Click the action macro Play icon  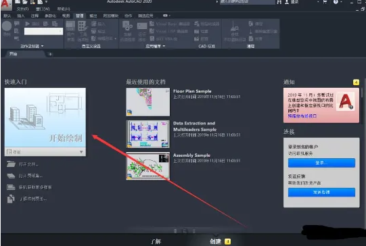[27, 24]
